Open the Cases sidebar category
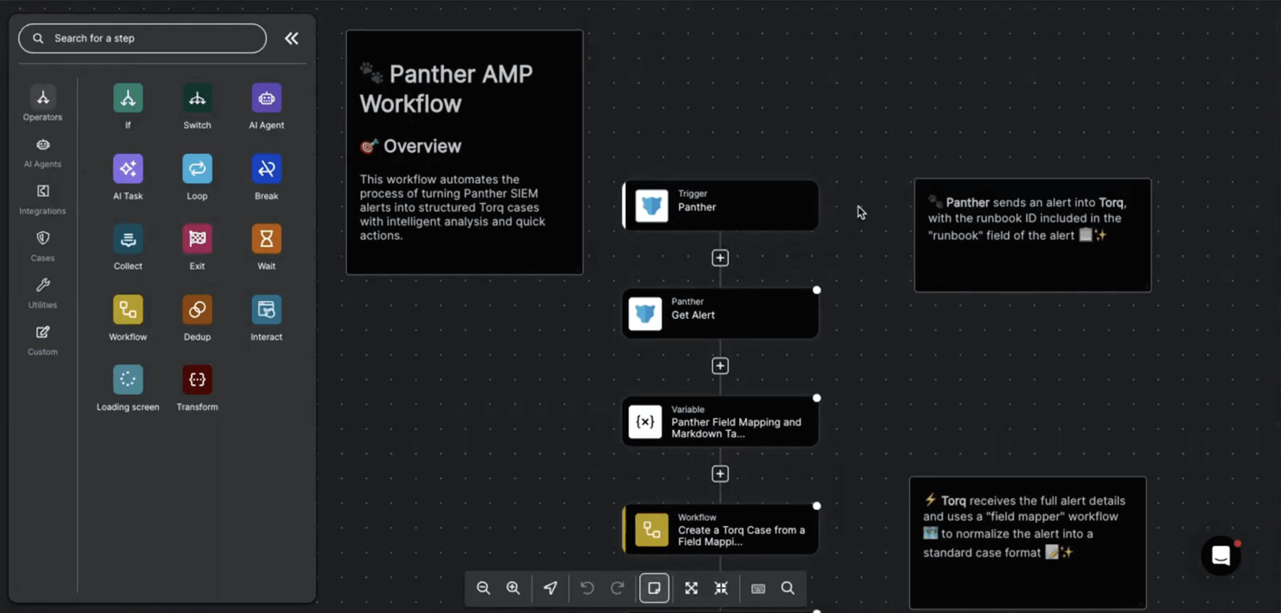The height and width of the screenshot is (613, 1281). coord(42,245)
